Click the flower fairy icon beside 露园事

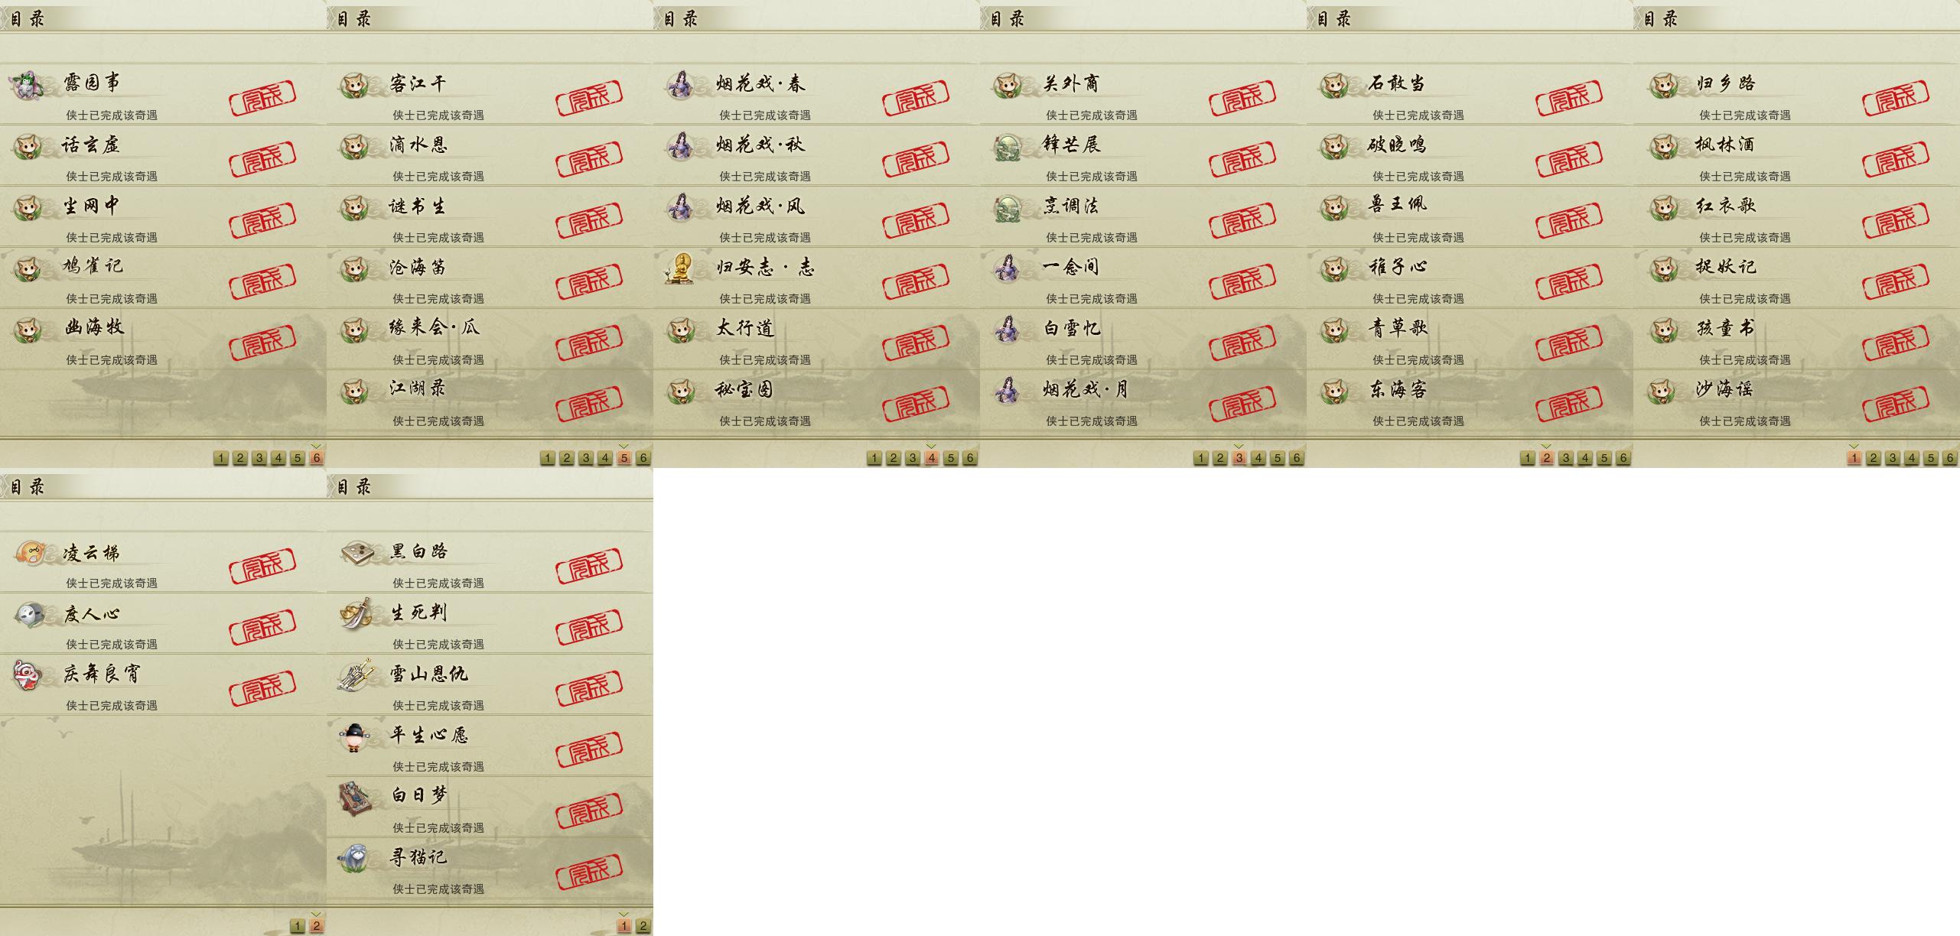[x=27, y=84]
